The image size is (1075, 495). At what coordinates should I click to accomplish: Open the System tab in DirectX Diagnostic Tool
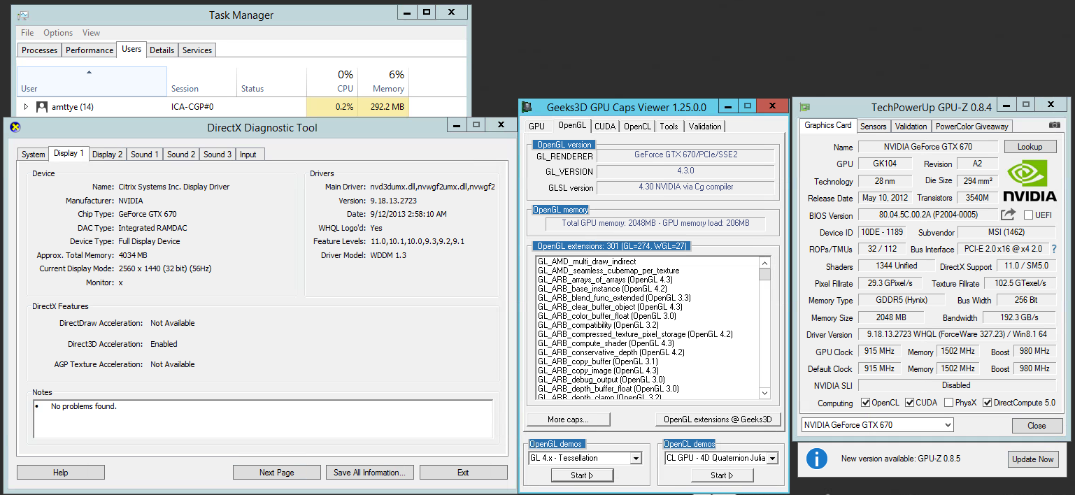pos(33,155)
